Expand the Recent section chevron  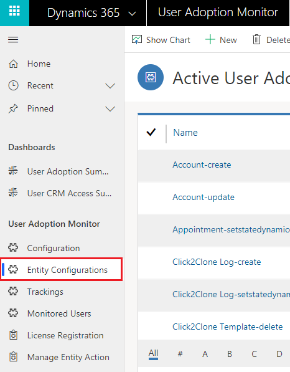coord(110,85)
